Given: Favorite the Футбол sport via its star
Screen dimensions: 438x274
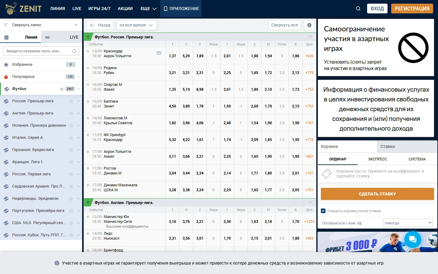Looking at the screenshot, I should click(62, 89).
